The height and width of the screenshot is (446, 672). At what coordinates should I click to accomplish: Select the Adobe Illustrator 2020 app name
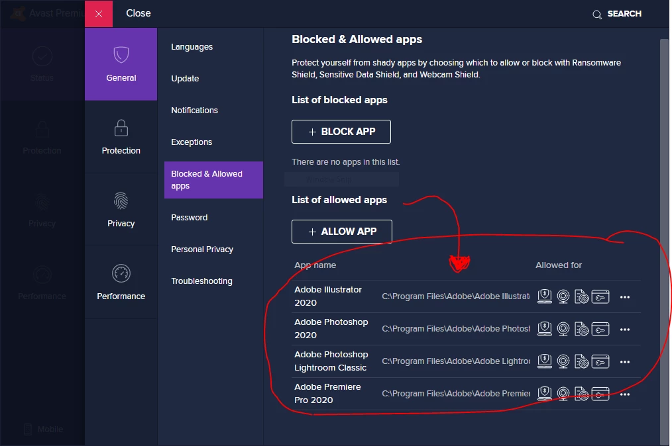click(328, 296)
